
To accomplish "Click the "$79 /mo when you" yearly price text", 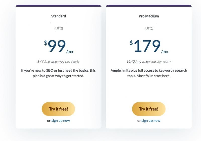I will [51, 61].
